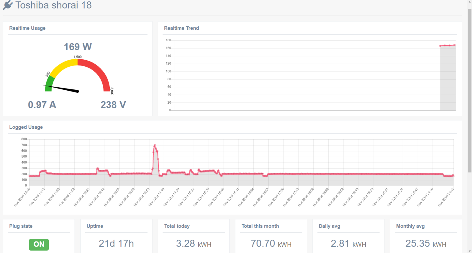Screen dimensions: 472x253
Task: Click the 169 W power reading
Action: tap(78, 47)
